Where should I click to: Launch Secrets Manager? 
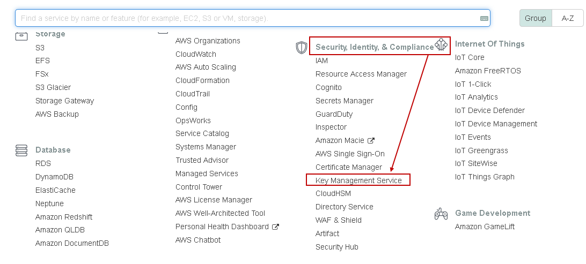point(345,101)
